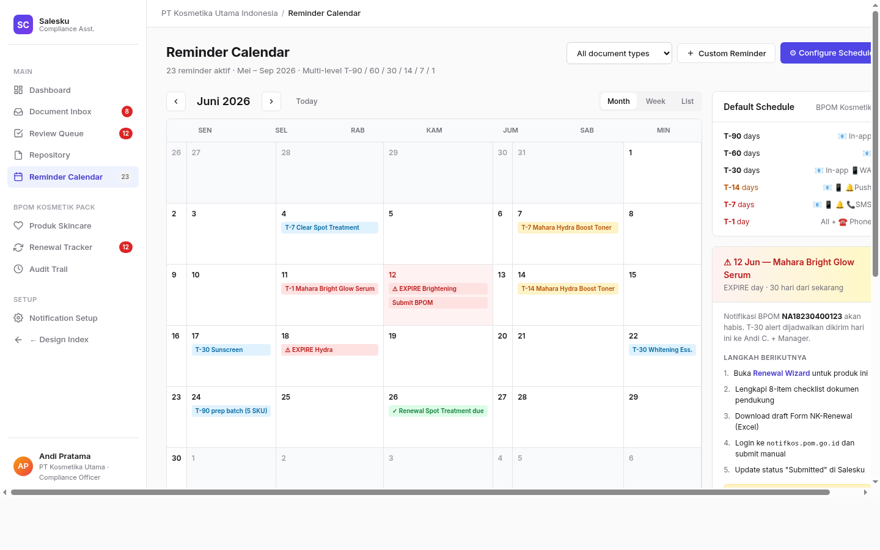Click the Reminder Calendar sidebar icon

point(18,177)
